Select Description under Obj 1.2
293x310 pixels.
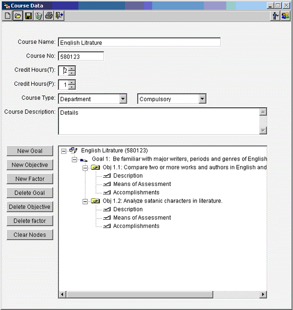(x=128, y=209)
